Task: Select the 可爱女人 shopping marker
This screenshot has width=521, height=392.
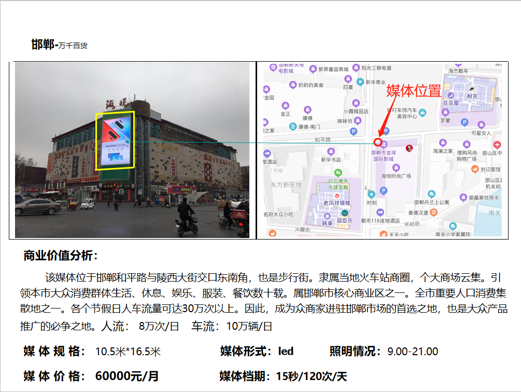Action: click(481, 125)
